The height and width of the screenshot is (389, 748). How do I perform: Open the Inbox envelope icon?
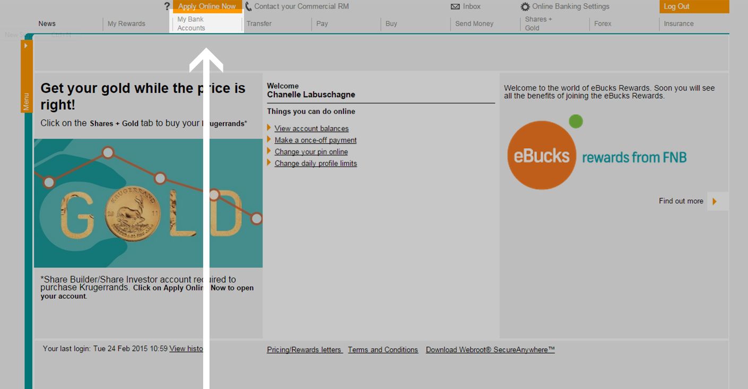pos(455,7)
